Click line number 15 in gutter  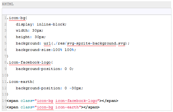(x=4, y=107)
